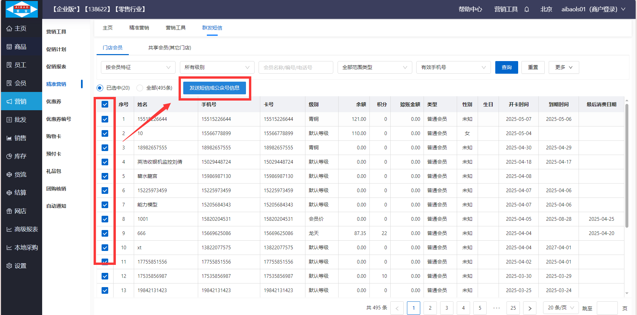Open 会员 members sidebar section
637x315 pixels.
[21, 83]
